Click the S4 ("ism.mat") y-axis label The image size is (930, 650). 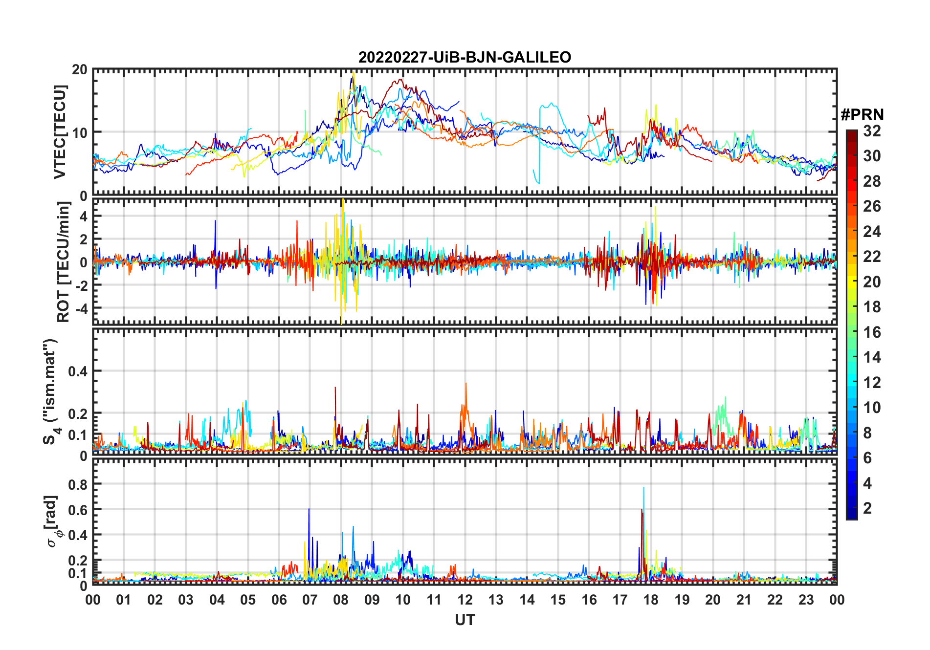click(50, 391)
